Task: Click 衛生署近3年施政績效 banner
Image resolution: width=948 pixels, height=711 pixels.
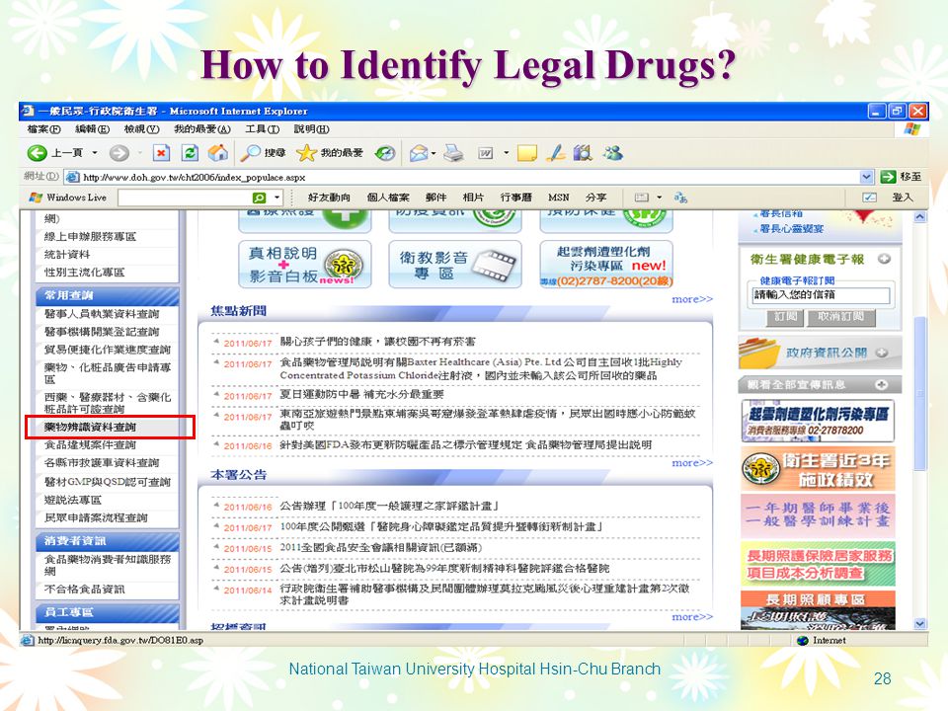Action: tap(818, 469)
